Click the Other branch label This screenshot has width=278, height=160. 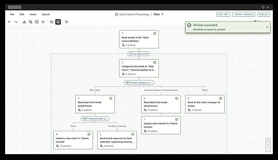tap(205, 90)
